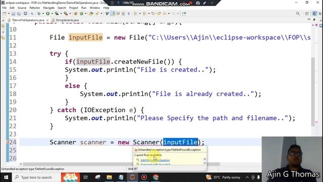Create a new Java class icon
The height and width of the screenshot is (182, 323).
(x=82, y=14)
